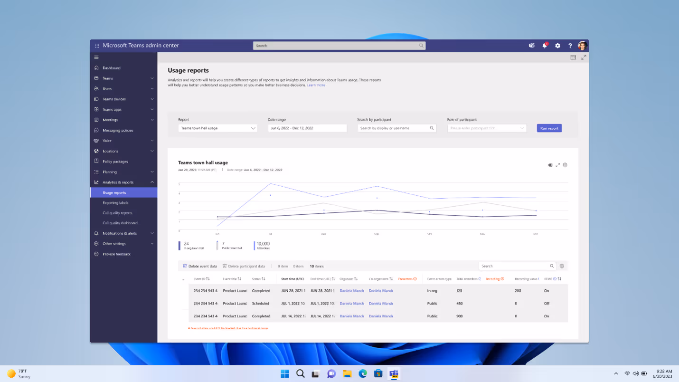Collapse Analytics & reports section

[152, 182]
